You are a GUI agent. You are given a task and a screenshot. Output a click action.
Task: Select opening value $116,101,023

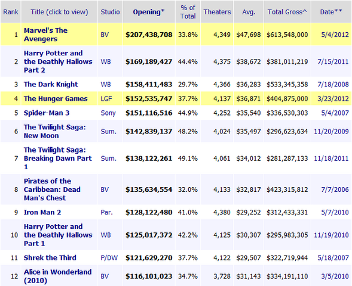click(149, 276)
